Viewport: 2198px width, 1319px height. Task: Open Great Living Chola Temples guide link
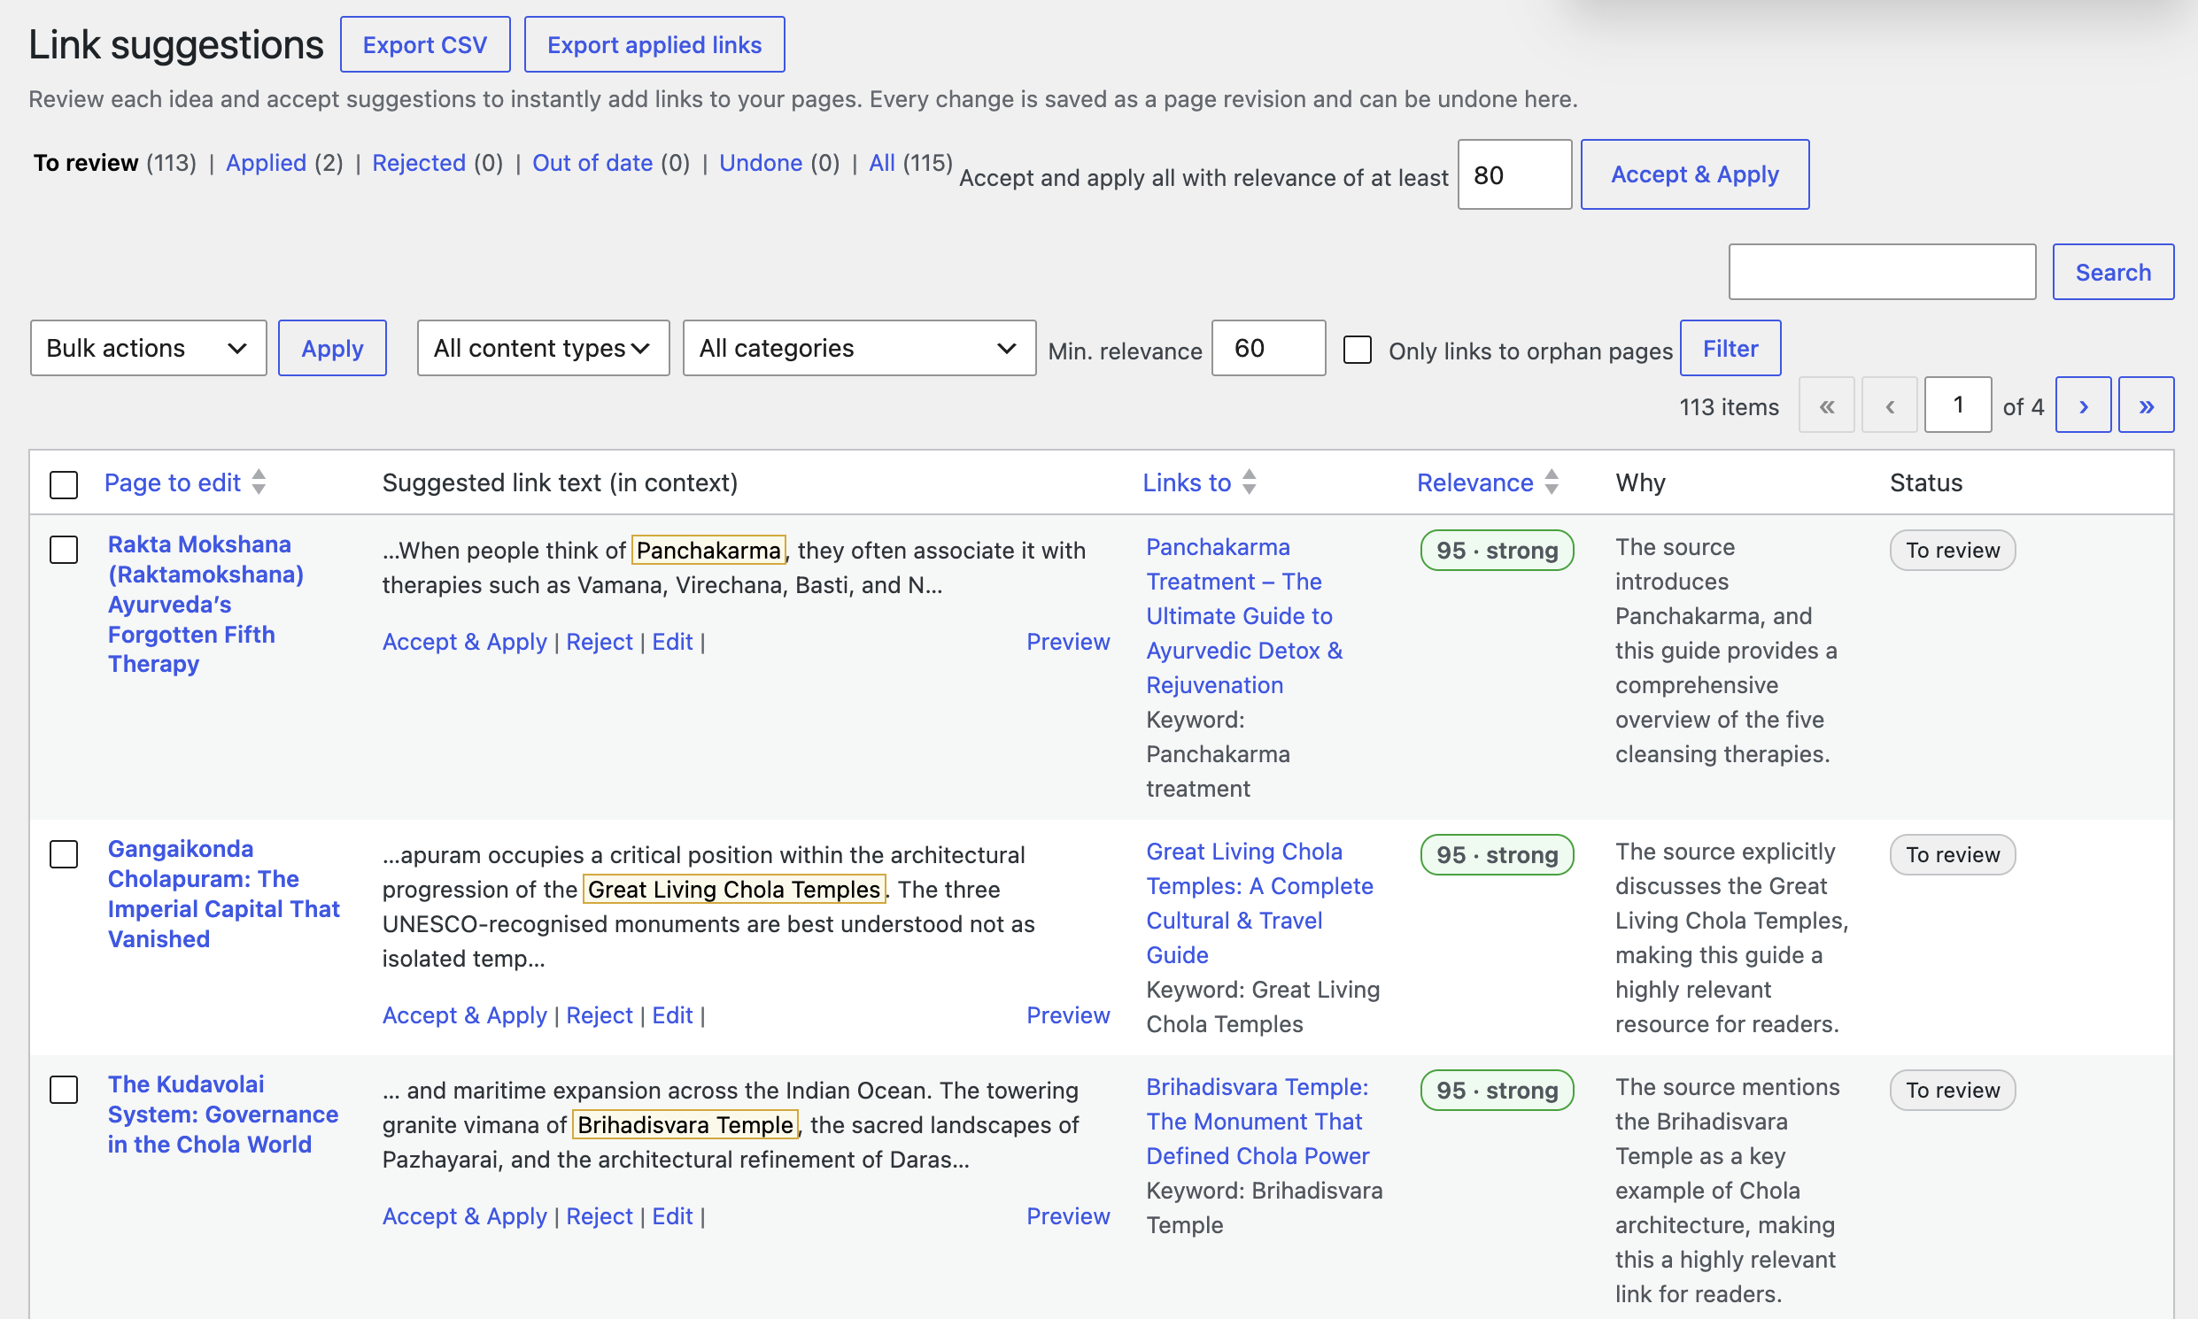[x=1259, y=903]
